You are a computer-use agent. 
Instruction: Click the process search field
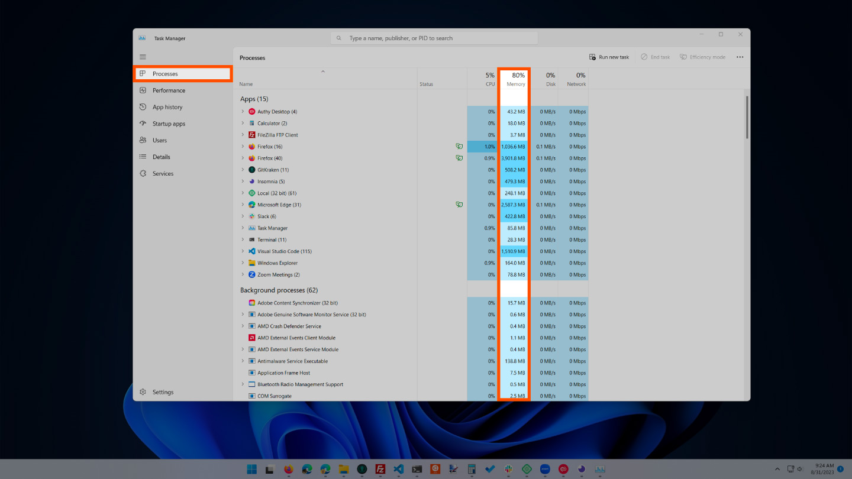(434, 37)
